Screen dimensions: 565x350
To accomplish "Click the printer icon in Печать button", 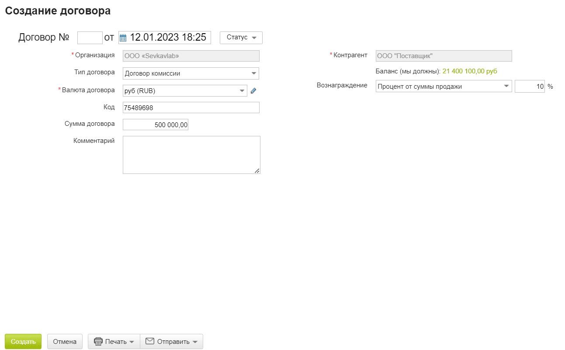I will [98, 342].
